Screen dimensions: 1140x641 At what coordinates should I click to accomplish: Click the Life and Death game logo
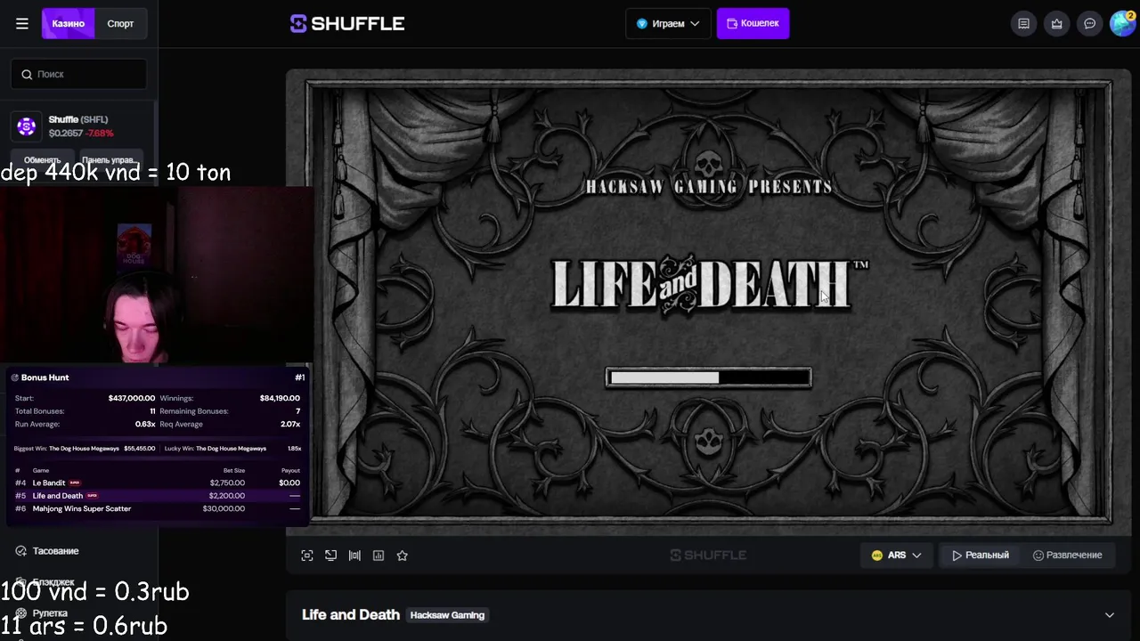point(709,285)
